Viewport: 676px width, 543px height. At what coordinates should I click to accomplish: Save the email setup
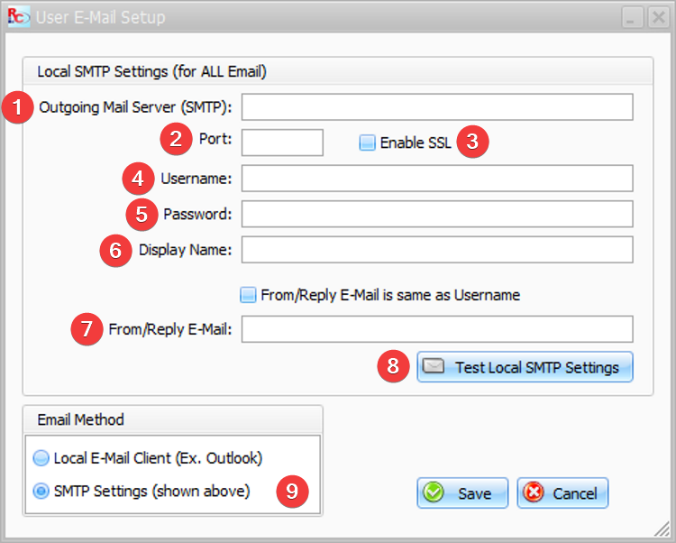pos(462,493)
